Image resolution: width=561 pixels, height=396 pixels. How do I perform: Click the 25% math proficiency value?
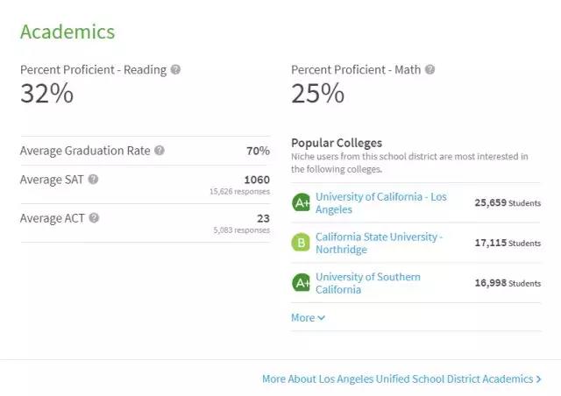click(x=317, y=94)
